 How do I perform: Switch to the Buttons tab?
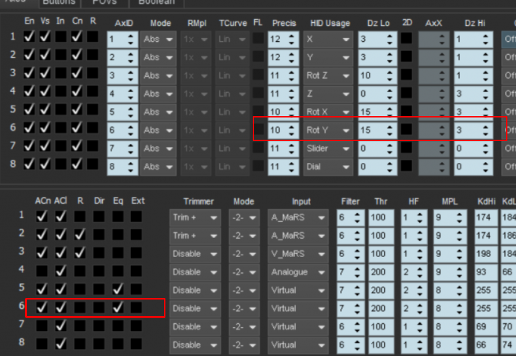click(x=59, y=2)
